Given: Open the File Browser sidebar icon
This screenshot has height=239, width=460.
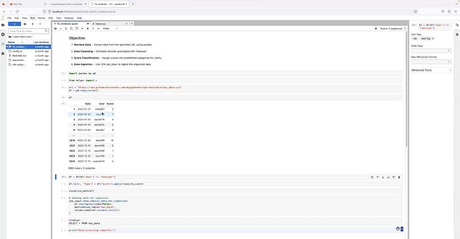Looking at the screenshot, I should pos(3,25).
